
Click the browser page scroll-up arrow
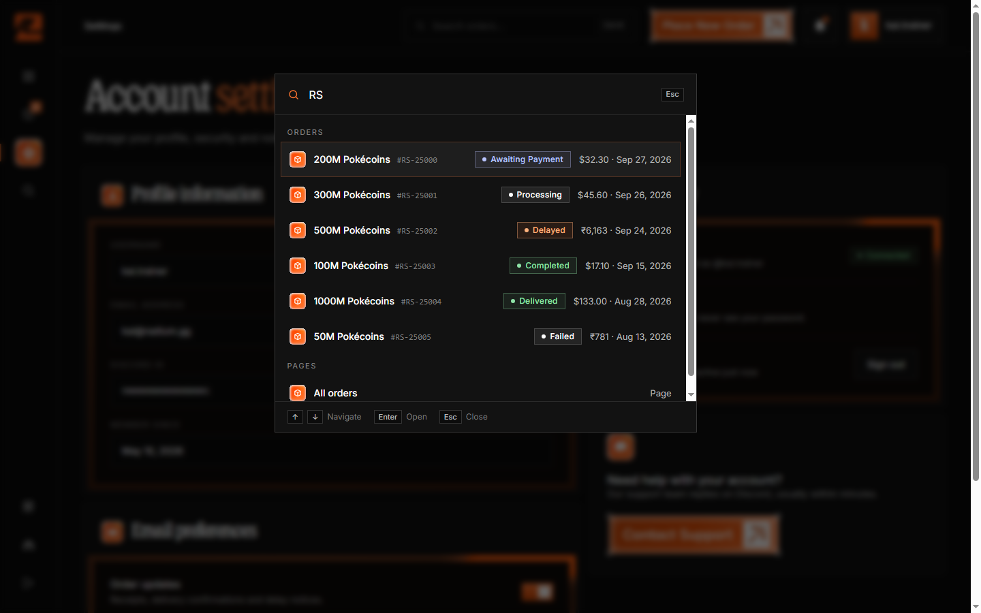pos(976,5)
